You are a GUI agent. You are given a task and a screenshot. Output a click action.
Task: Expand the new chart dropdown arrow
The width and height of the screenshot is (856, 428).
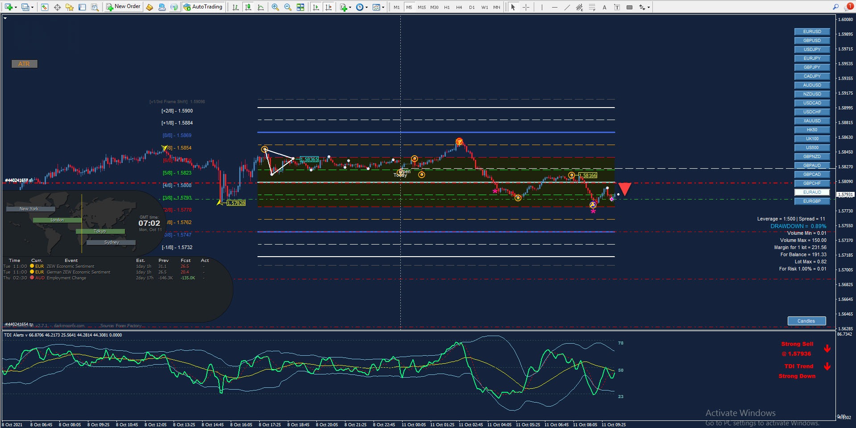click(16, 8)
